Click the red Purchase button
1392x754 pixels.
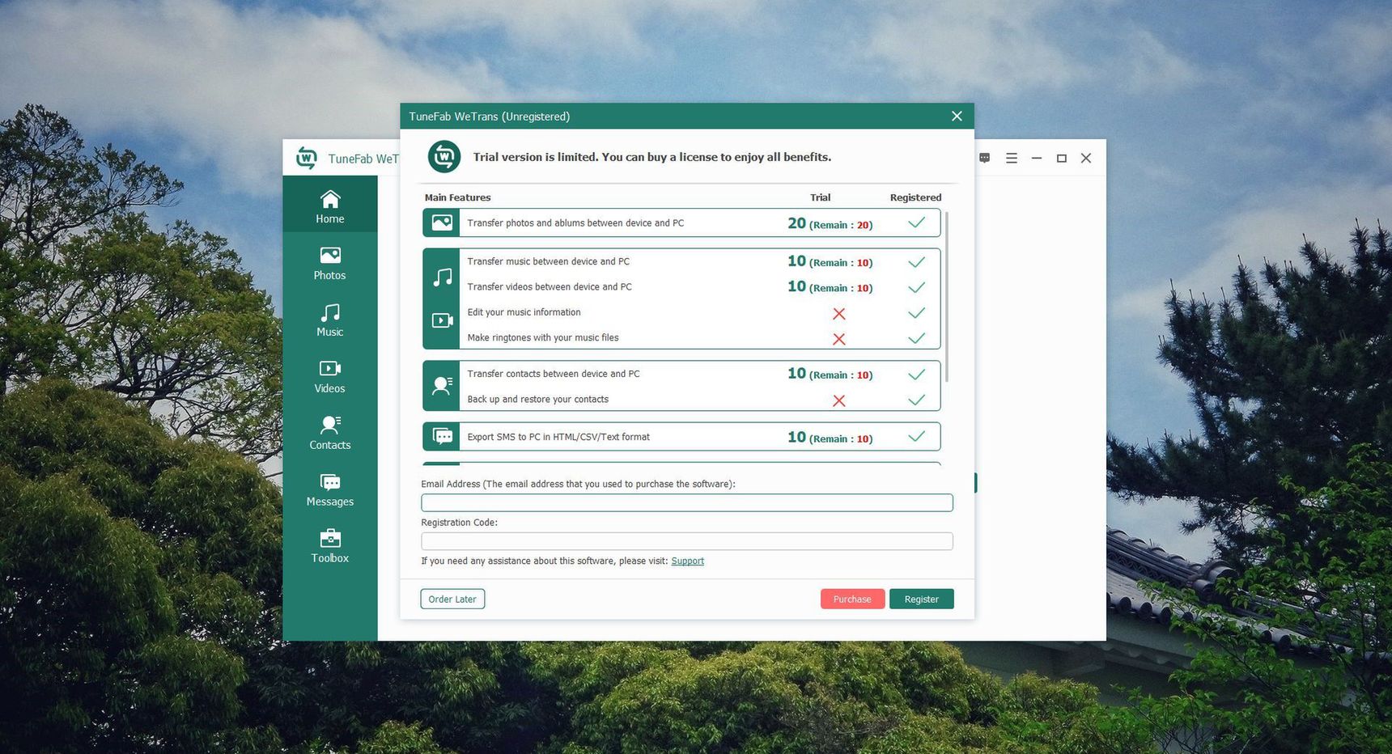pyautogui.click(x=852, y=599)
